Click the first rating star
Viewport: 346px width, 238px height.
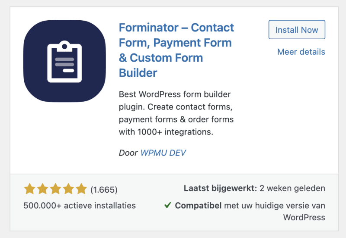coord(29,189)
